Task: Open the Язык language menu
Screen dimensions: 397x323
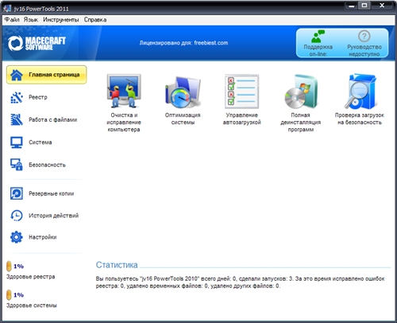Action: 31,20
